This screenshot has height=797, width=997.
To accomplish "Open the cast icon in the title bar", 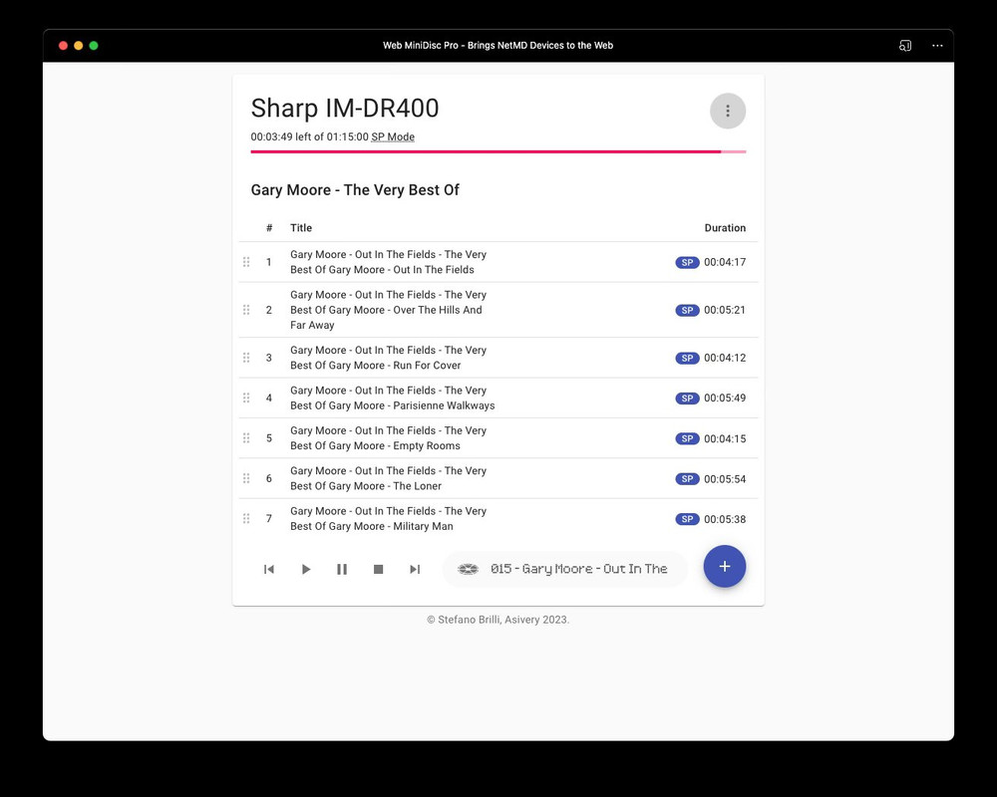I will pyautogui.click(x=905, y=46).
